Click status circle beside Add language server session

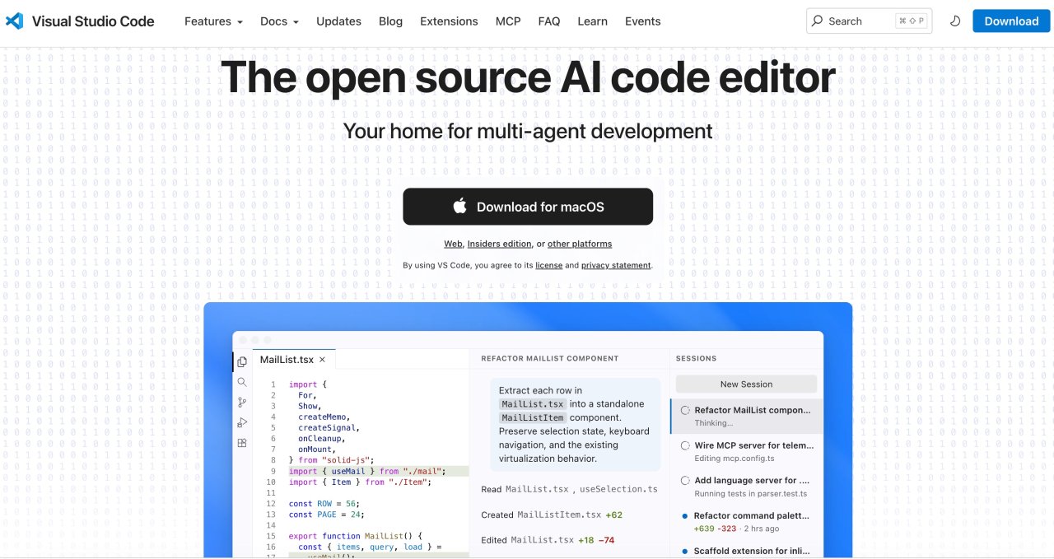coord(685,481)
